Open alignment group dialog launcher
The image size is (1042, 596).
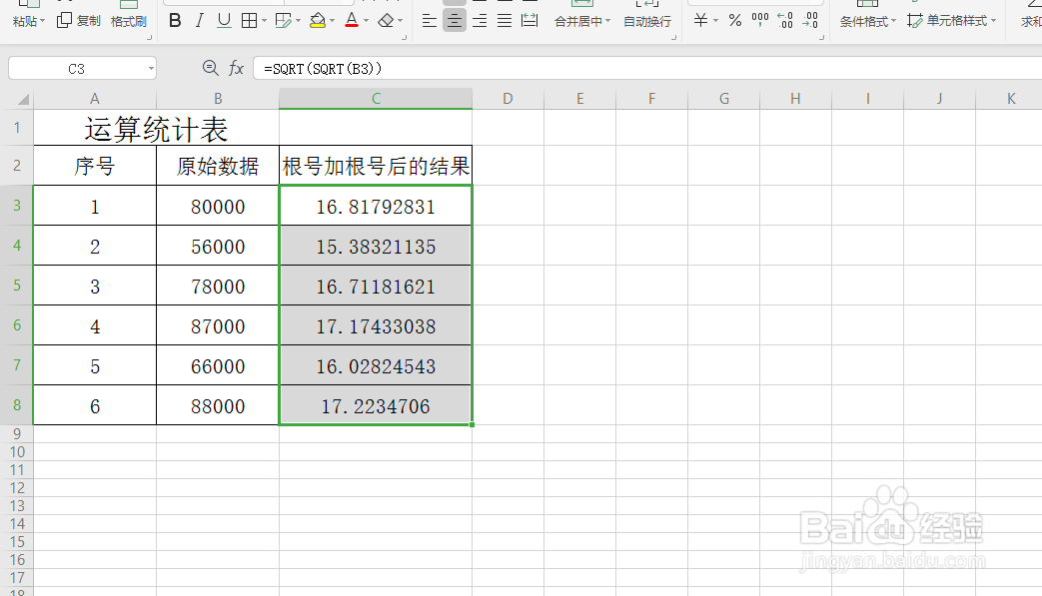[x=673, y=38]
